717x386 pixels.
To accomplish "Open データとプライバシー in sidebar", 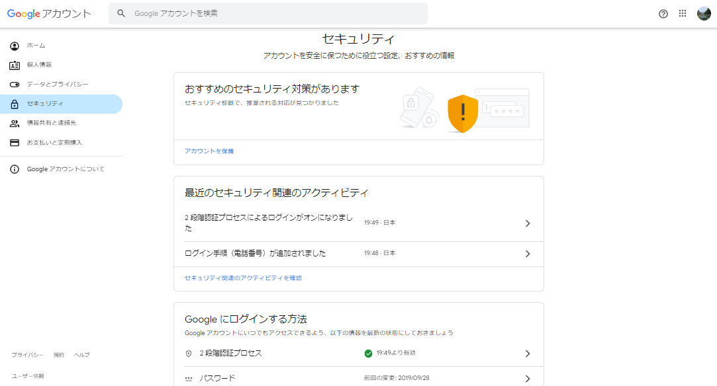I will 62,85.
